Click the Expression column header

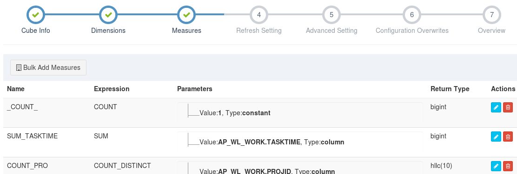pos(112,89)
